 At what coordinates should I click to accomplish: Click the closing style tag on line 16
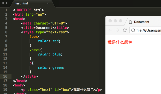click(29, 77)
